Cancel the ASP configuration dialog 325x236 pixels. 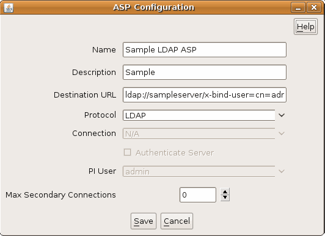[177, 221]
